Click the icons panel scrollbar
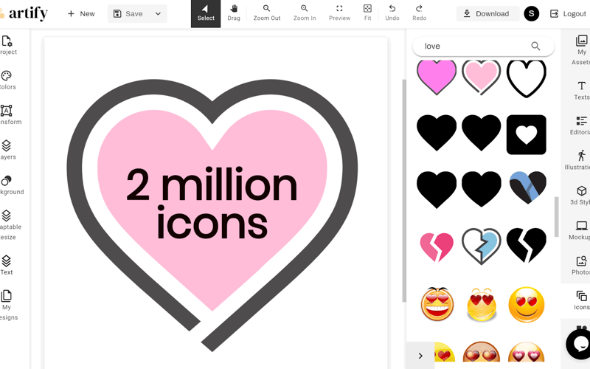Screen dimensions: 590x369 (557, 216)
